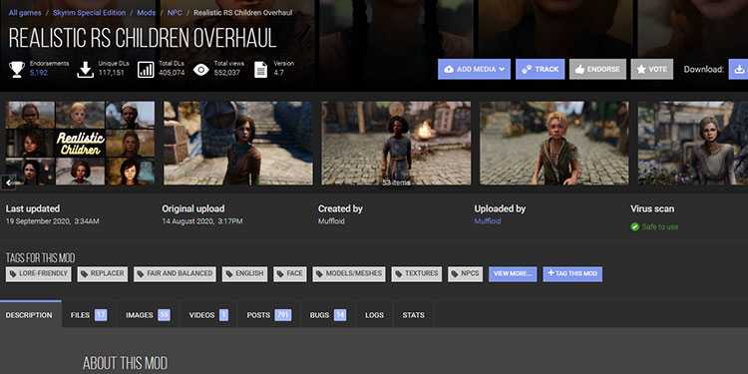Viewport: 748px width, 374px height.
Task: Click View More tags button
Action: [x=513, y=274]
